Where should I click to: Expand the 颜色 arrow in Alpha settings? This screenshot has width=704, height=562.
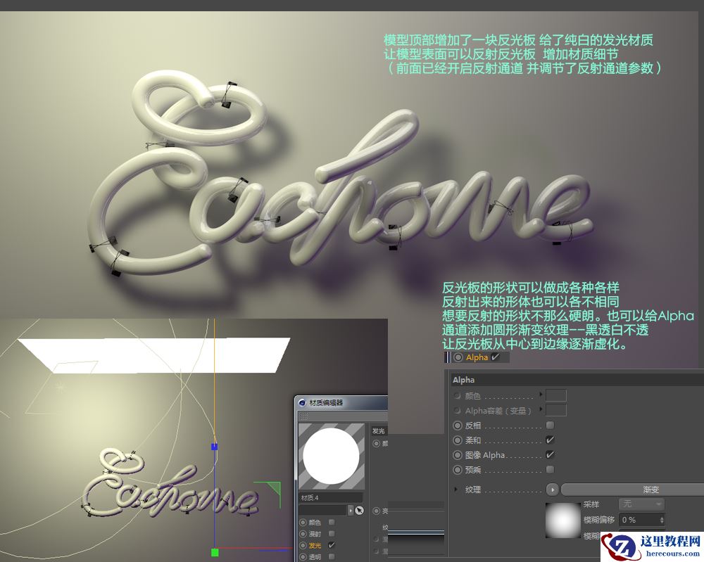541,395
